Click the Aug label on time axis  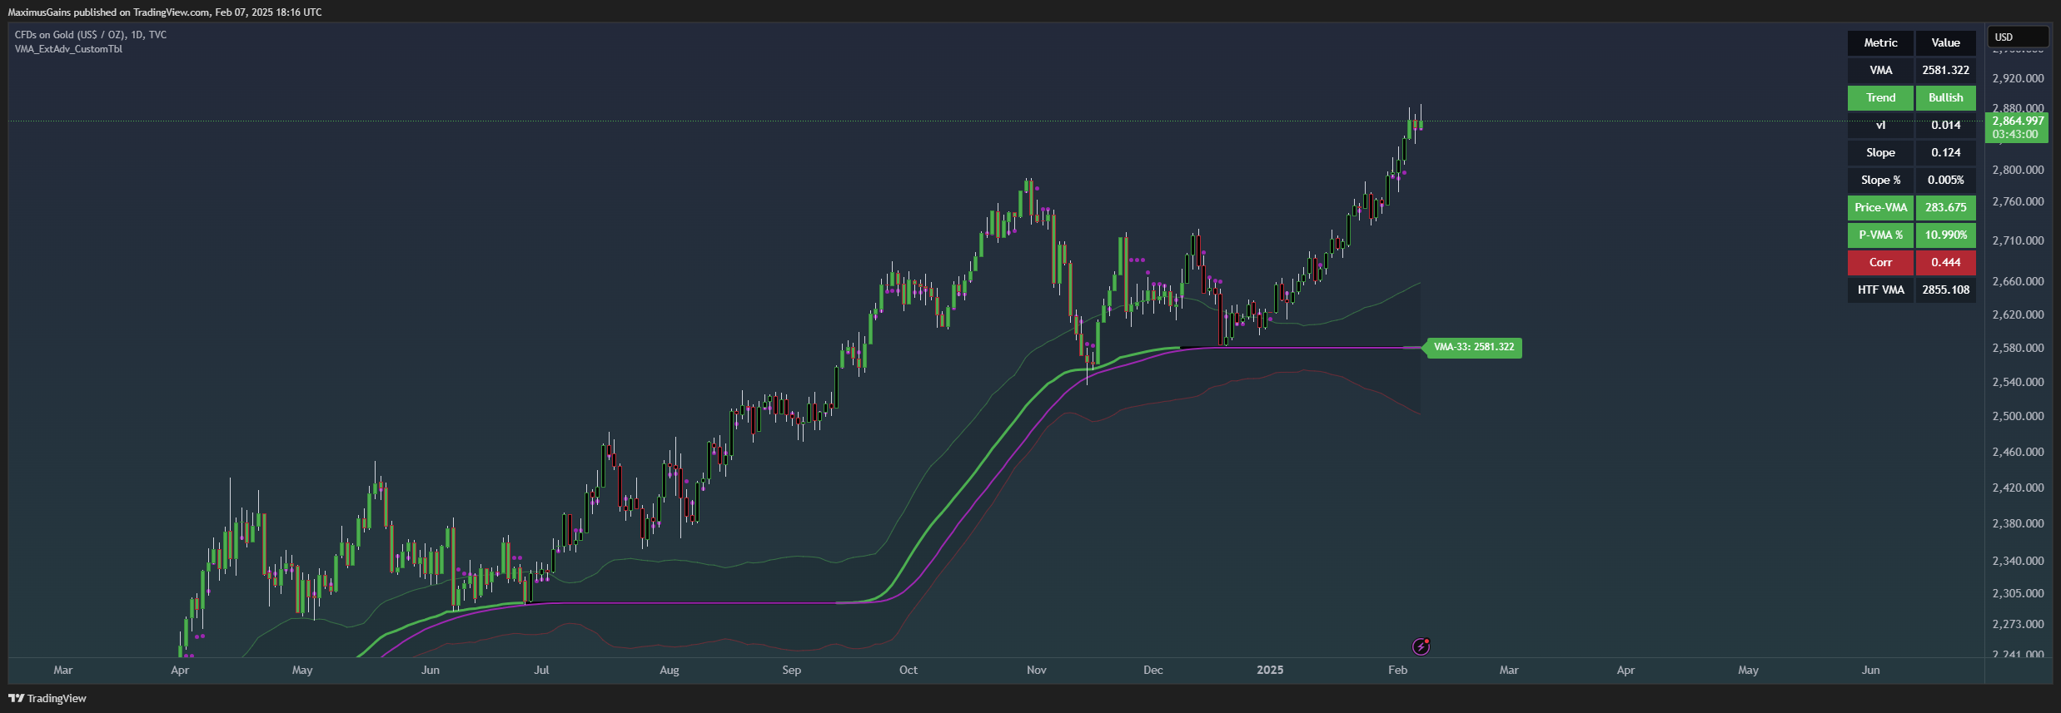[x=669, y=670]
